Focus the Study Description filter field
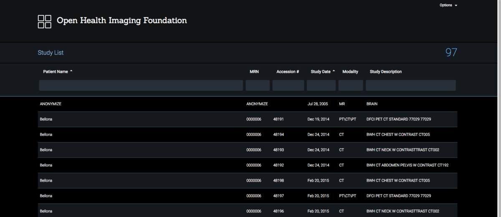Screen dimensions: 501x217 coord(410,85)
